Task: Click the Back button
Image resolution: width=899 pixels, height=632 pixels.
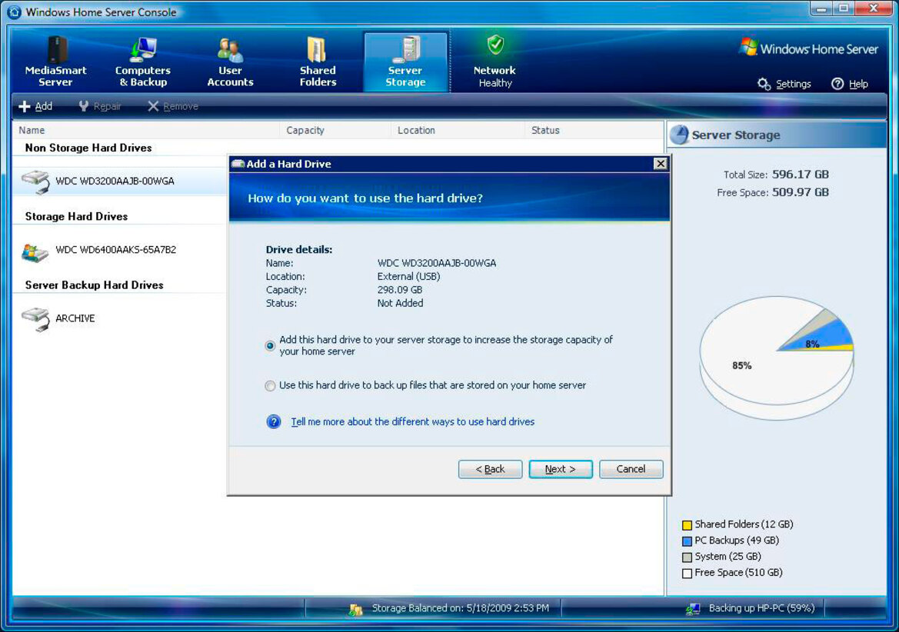Action: (x=490, y=469)
